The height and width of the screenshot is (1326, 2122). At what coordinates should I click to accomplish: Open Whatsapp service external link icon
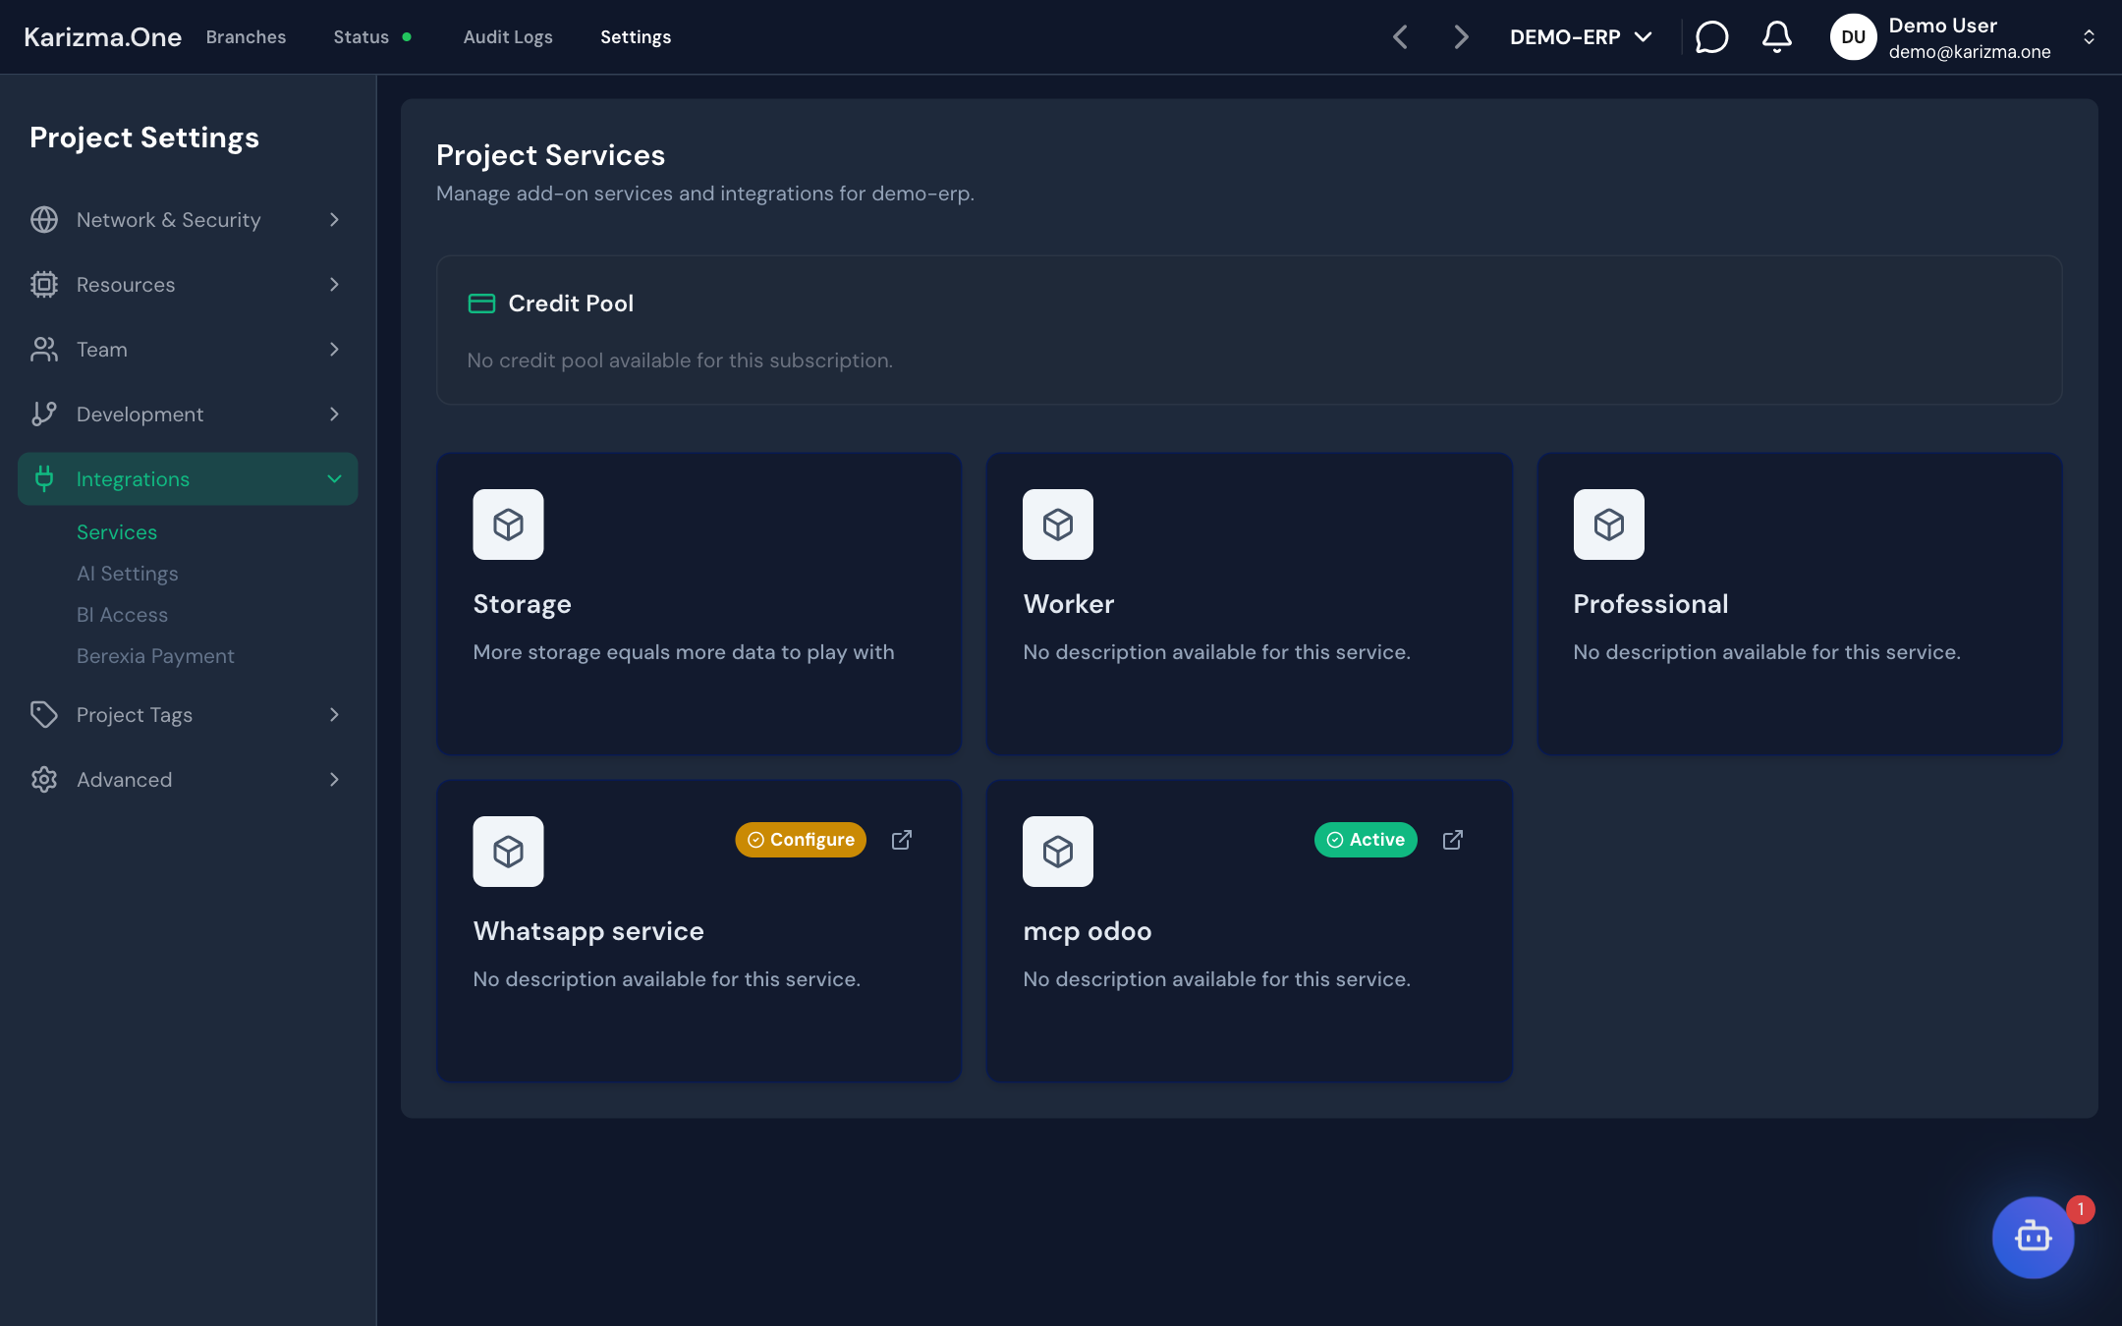pyautogui.click(x=902, y=840)
